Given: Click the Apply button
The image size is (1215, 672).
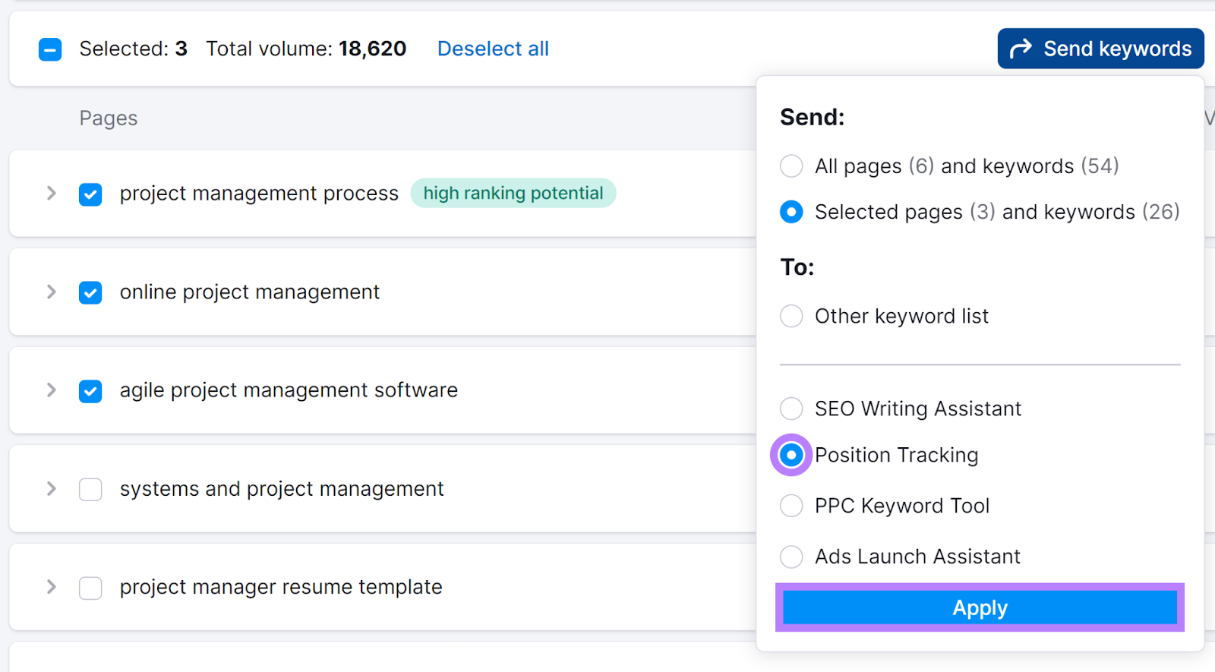Looking at the screenshot, I should coord(980,607).
